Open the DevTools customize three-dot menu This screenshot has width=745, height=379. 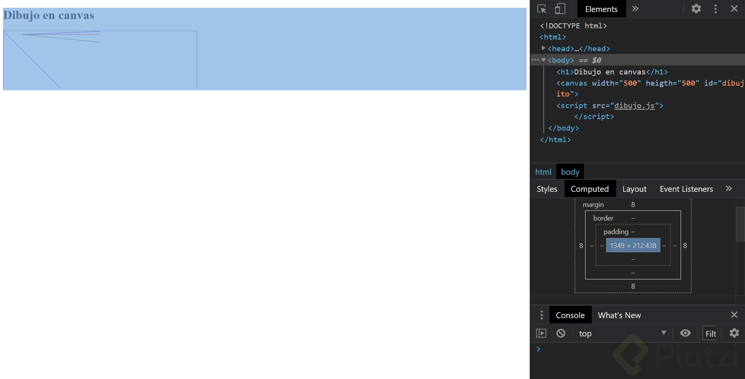[716, 9]
